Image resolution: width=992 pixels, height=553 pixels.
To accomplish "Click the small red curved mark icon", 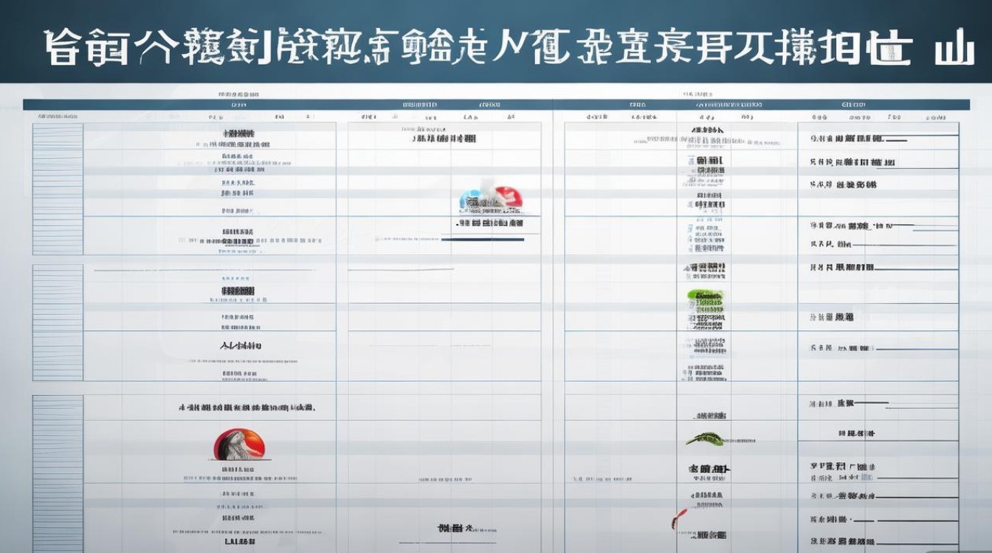I will [x=678, y=517].
